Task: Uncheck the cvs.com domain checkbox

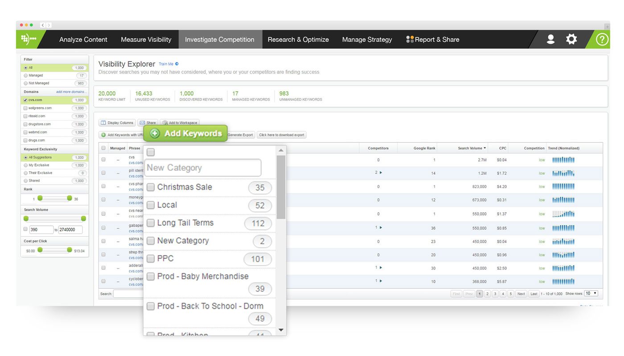Action: pyautogui.click(x=25, y=100)
